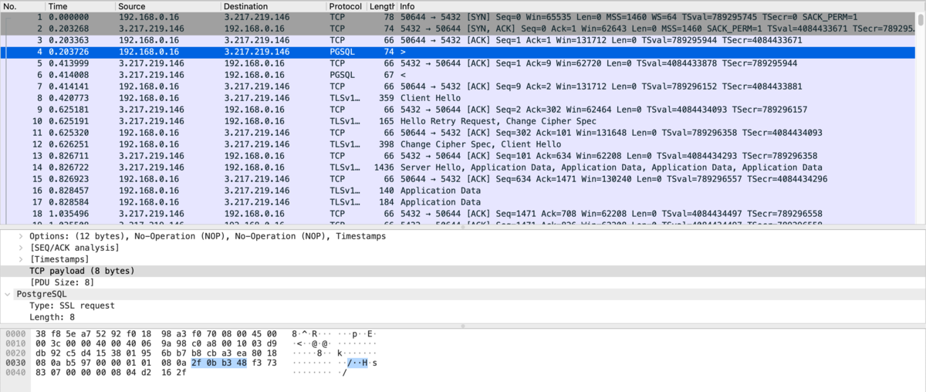Viewport: 926px width, 392px height.
Task: Click ASCII text '8·^·R···' in hex pane
Action: [312, 334]
